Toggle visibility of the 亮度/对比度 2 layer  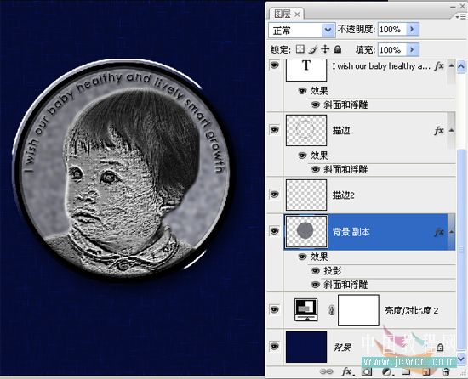click(x=274, y=309)
